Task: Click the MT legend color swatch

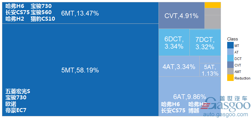Action: (230, 45)
